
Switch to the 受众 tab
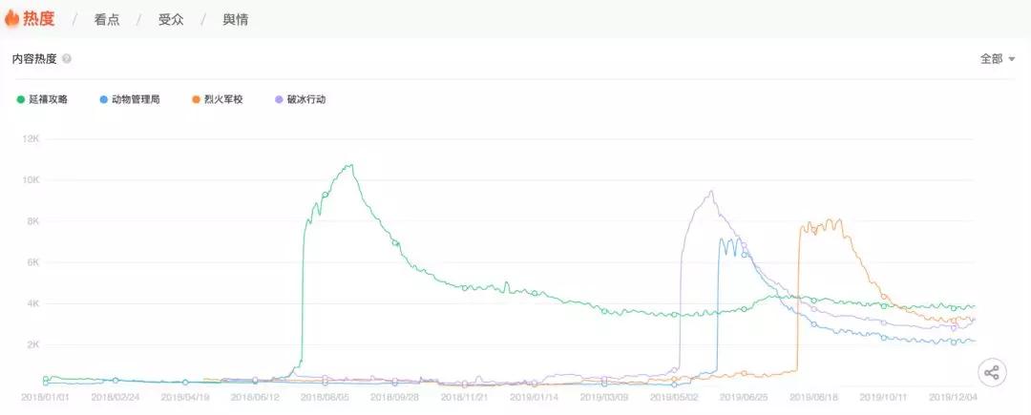coord(171,19)
